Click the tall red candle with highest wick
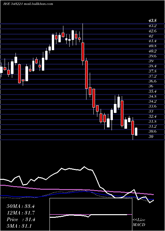Image resolution: width=165 pixels, height=231 pixels. 83,51
